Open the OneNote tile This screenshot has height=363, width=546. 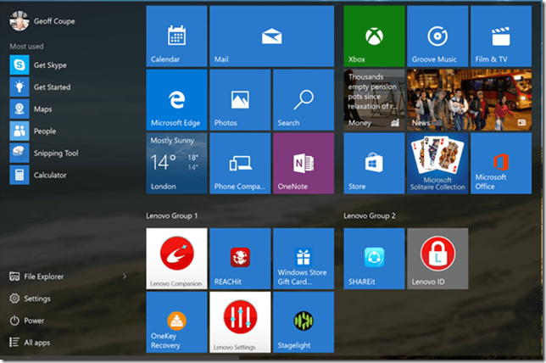(x=304, y=163)
